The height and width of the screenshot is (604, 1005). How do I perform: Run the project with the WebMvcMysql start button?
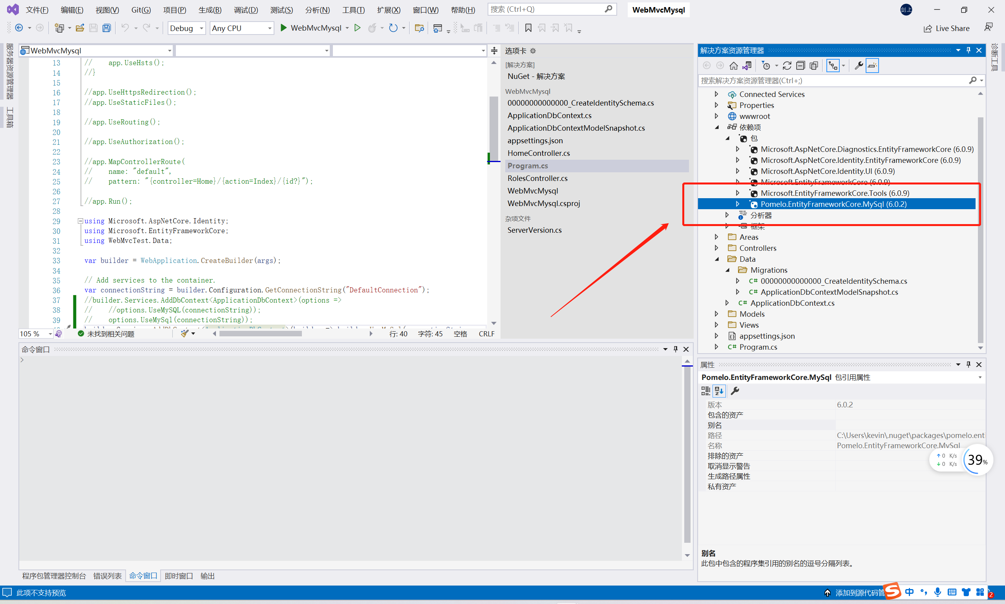click(311, 28)
